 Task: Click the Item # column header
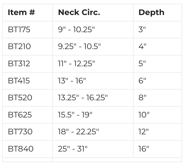coord(21,13)
